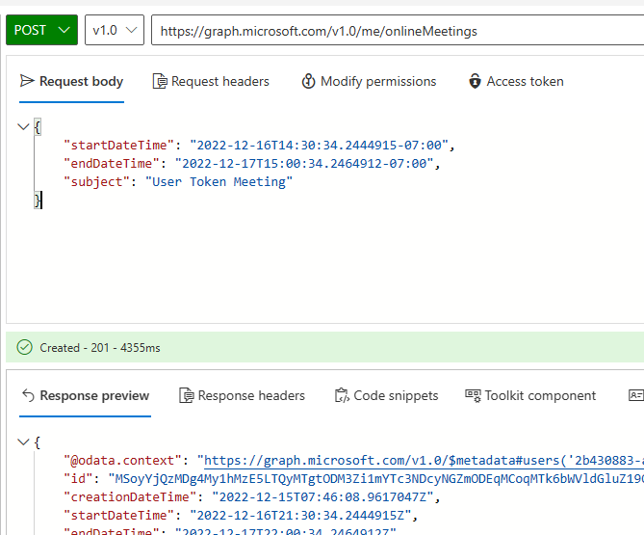Click the Request body send-arrow icon
644x535 pixels.
tap(27, 81)
